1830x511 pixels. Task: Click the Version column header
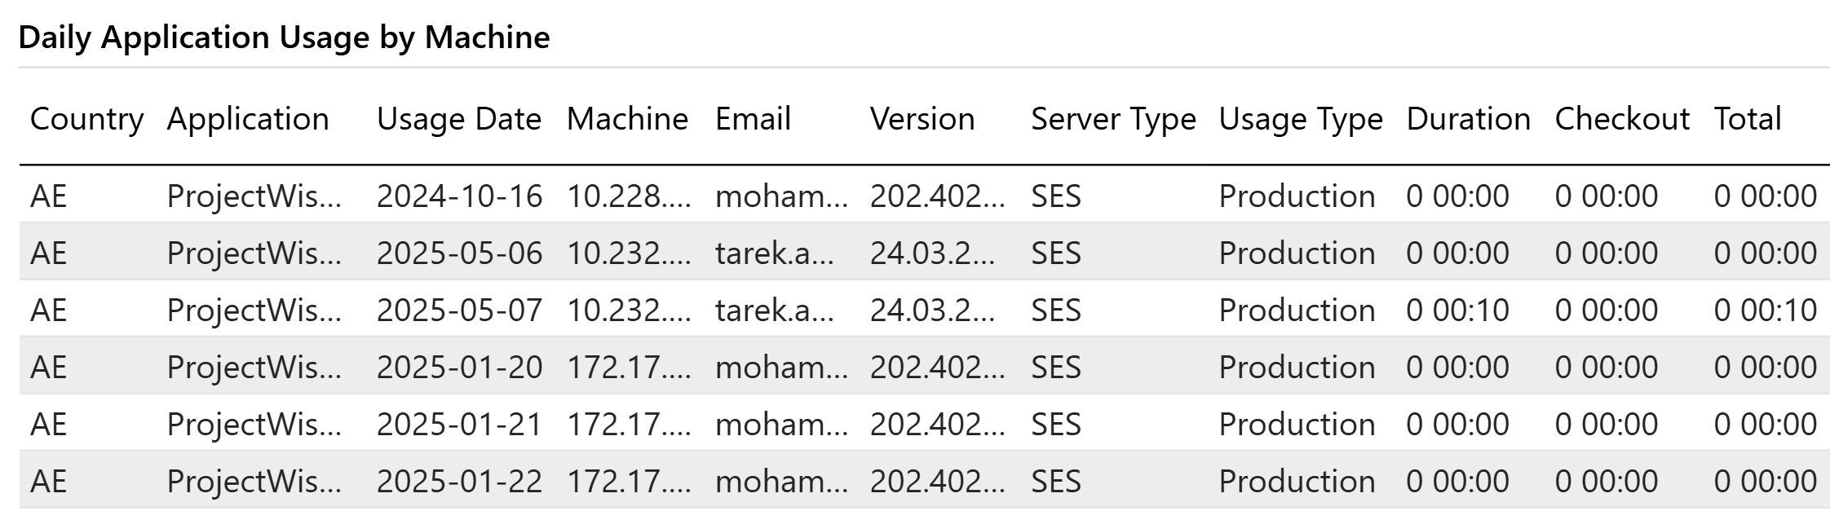(922, 119)
